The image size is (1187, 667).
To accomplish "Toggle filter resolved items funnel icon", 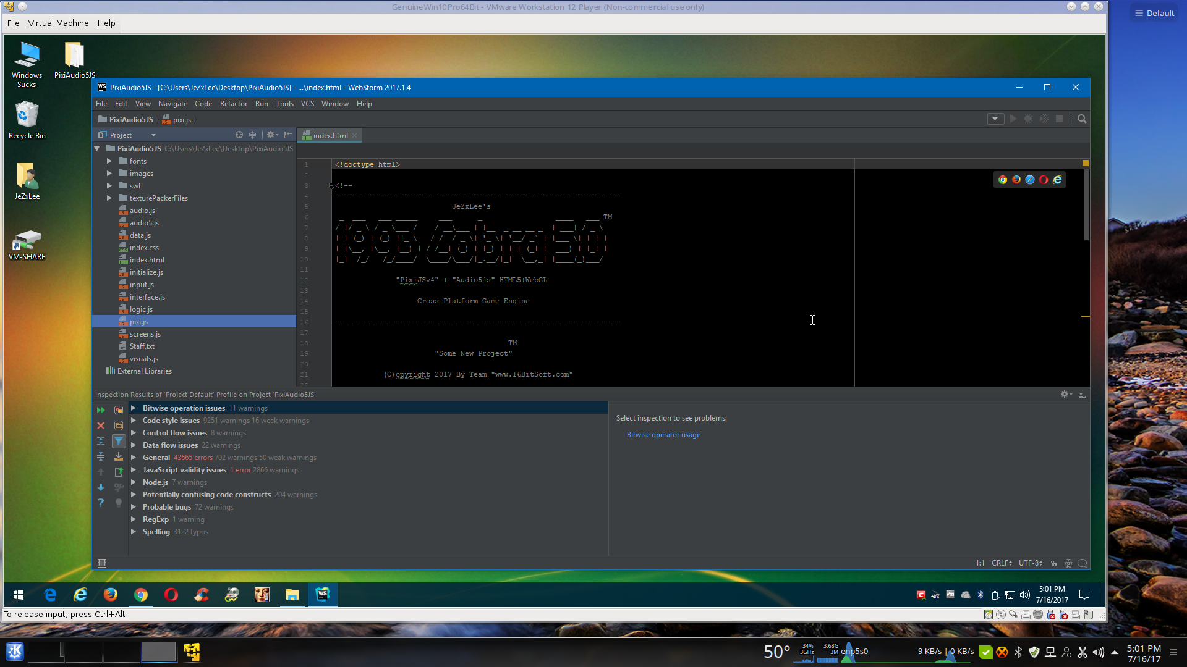I will (x=119, y=441).
